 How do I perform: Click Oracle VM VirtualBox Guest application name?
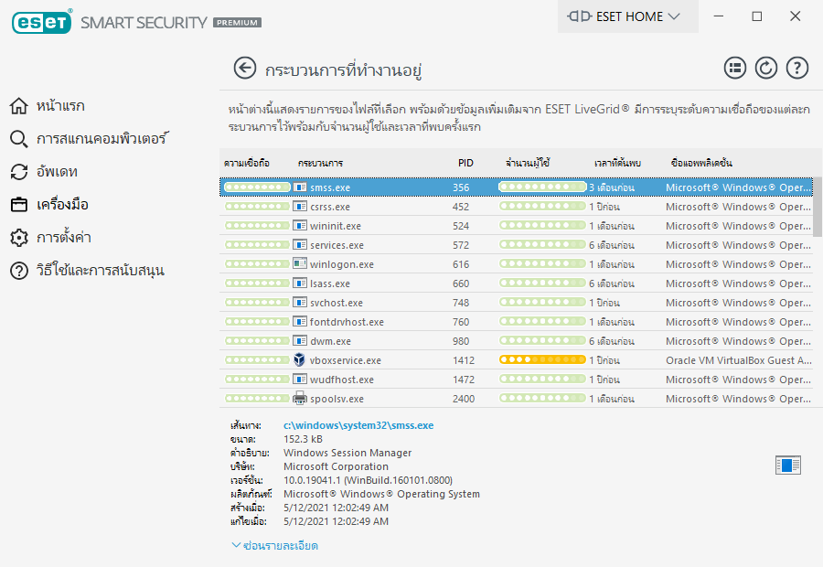click(x=739, y=360)
